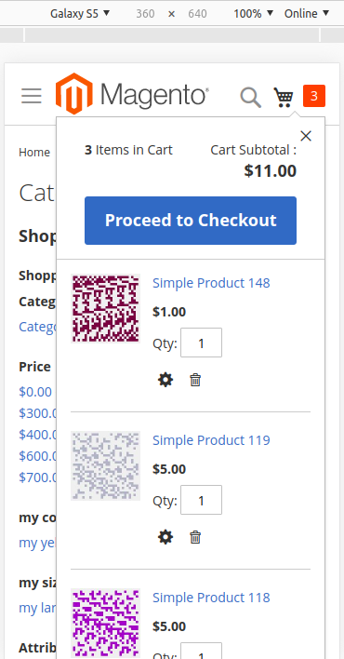Viewport: 344px width, 659px height.
Task: Toggle the shopping cart icon
Action: (x=284, y=98)
